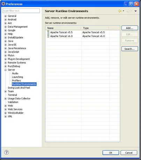Open the Validation preferences page

coord(13,102)
